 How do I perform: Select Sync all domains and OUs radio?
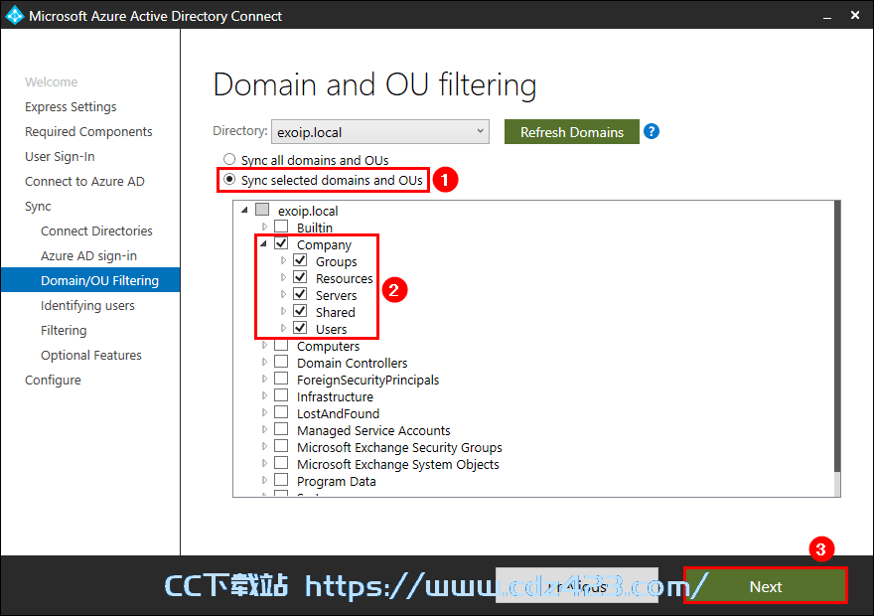(229, 159)
